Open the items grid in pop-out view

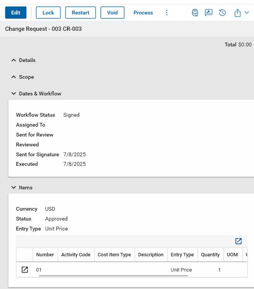pyautogui.click(x=238, y=241)
